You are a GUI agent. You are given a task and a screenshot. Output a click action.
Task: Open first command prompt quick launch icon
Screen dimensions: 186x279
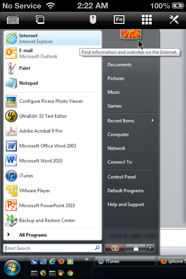[34, 273]
